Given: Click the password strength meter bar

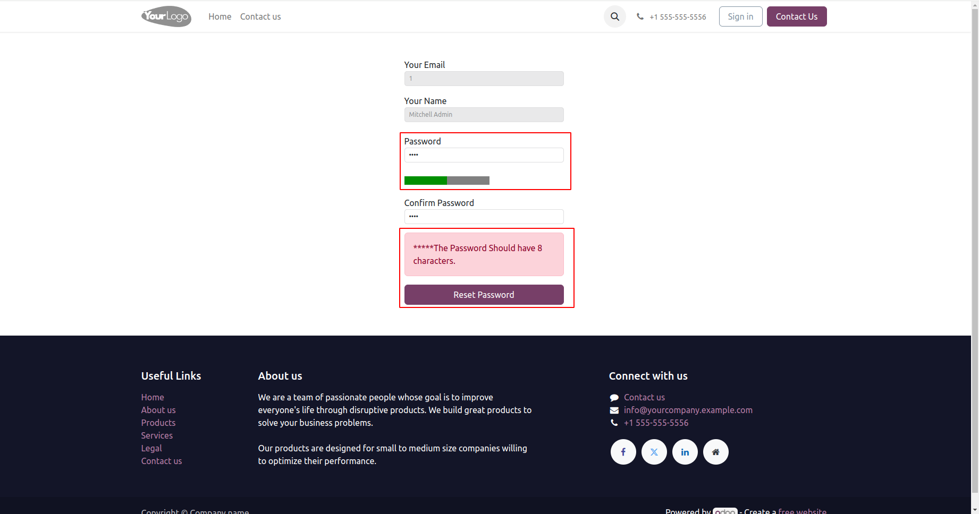Looking at the screenshot, I should [x=446, y=181].
